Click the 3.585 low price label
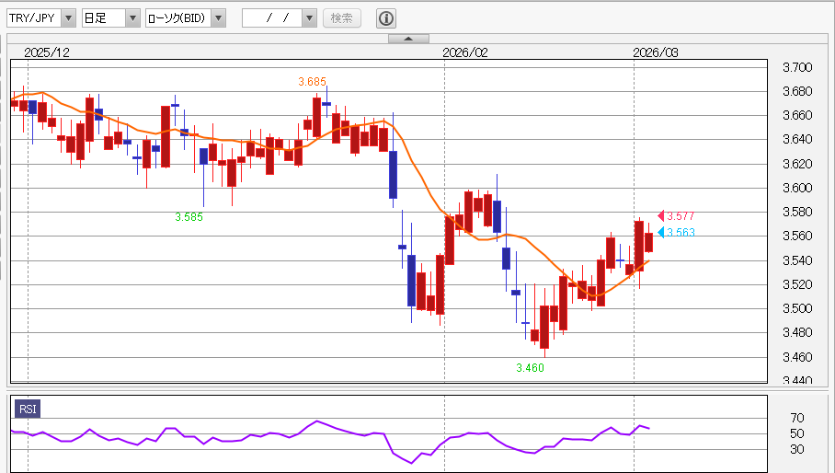Viewport: 835px width, 473px height. (189, 217)
